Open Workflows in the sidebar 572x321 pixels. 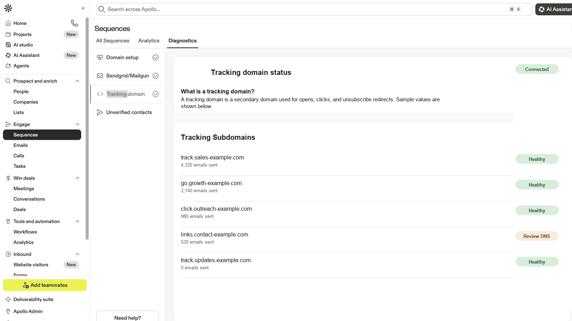25,232
